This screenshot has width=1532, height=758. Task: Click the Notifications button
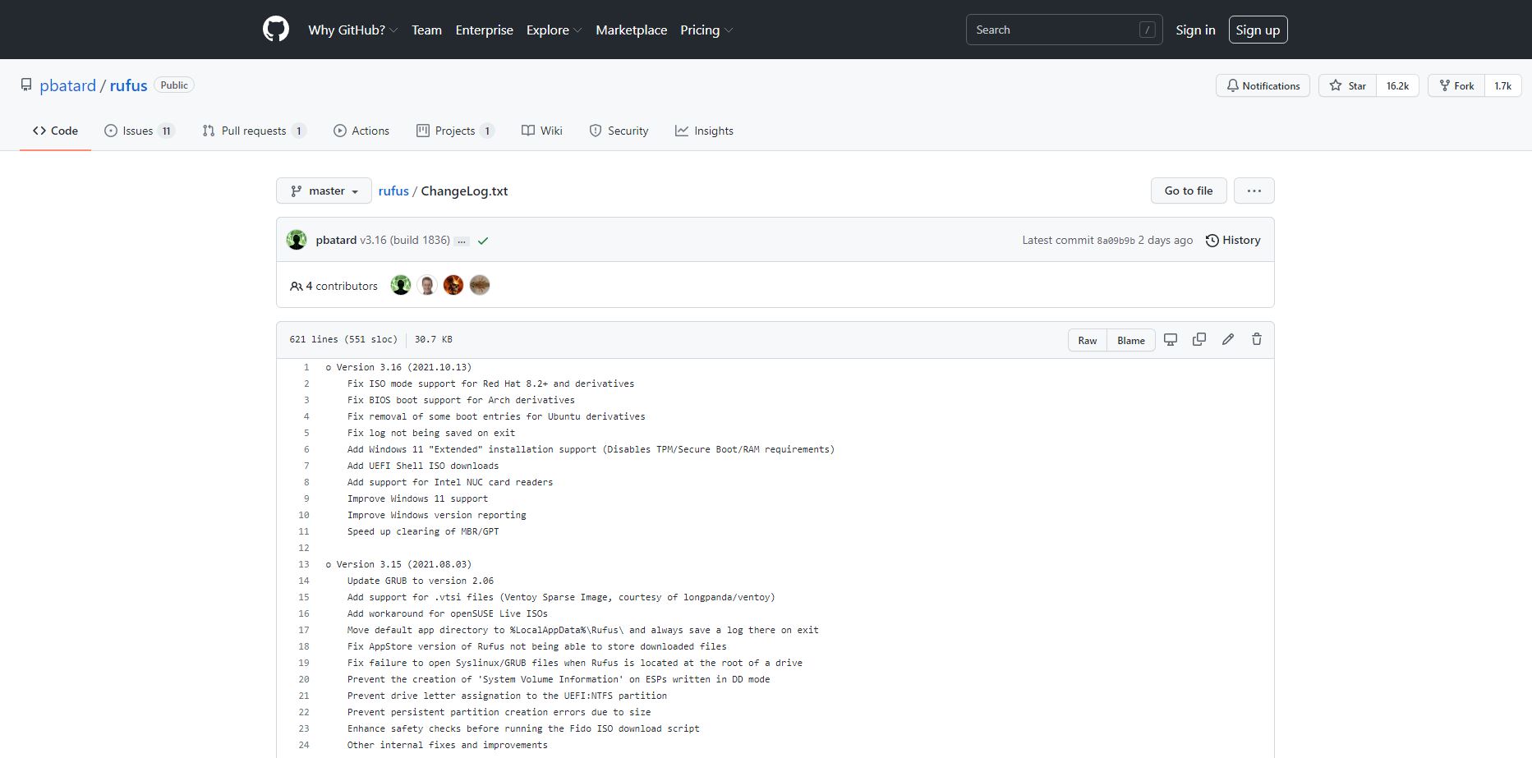(x=1263, y=85)
